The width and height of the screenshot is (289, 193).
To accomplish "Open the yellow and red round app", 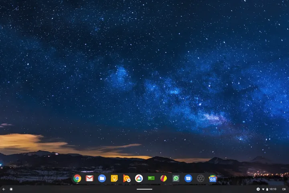I will [163, 178].
